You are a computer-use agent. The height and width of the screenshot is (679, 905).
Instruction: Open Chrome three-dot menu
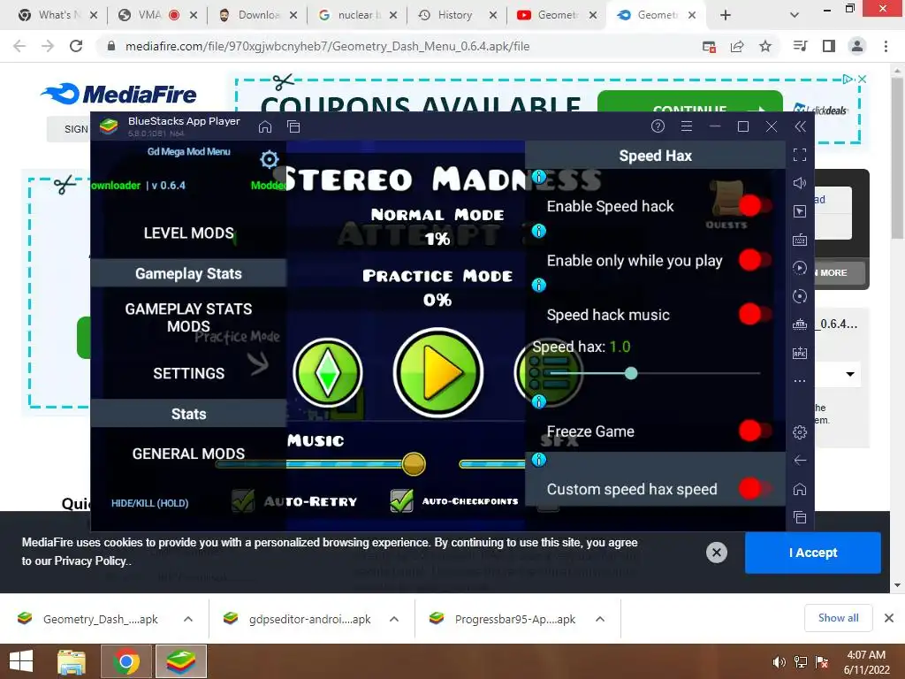[886, 46]
